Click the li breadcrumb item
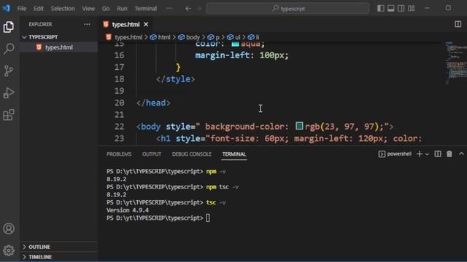 [x=258, y=37]
